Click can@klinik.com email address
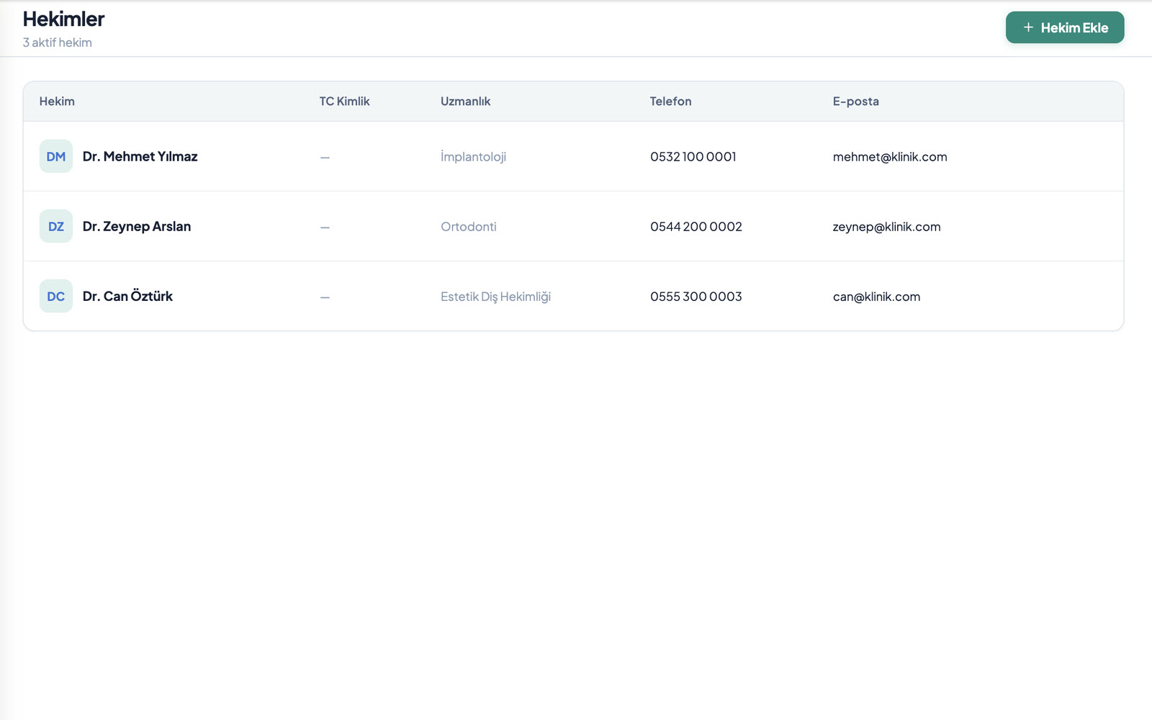1152x720 pixels. pos(876,297)
